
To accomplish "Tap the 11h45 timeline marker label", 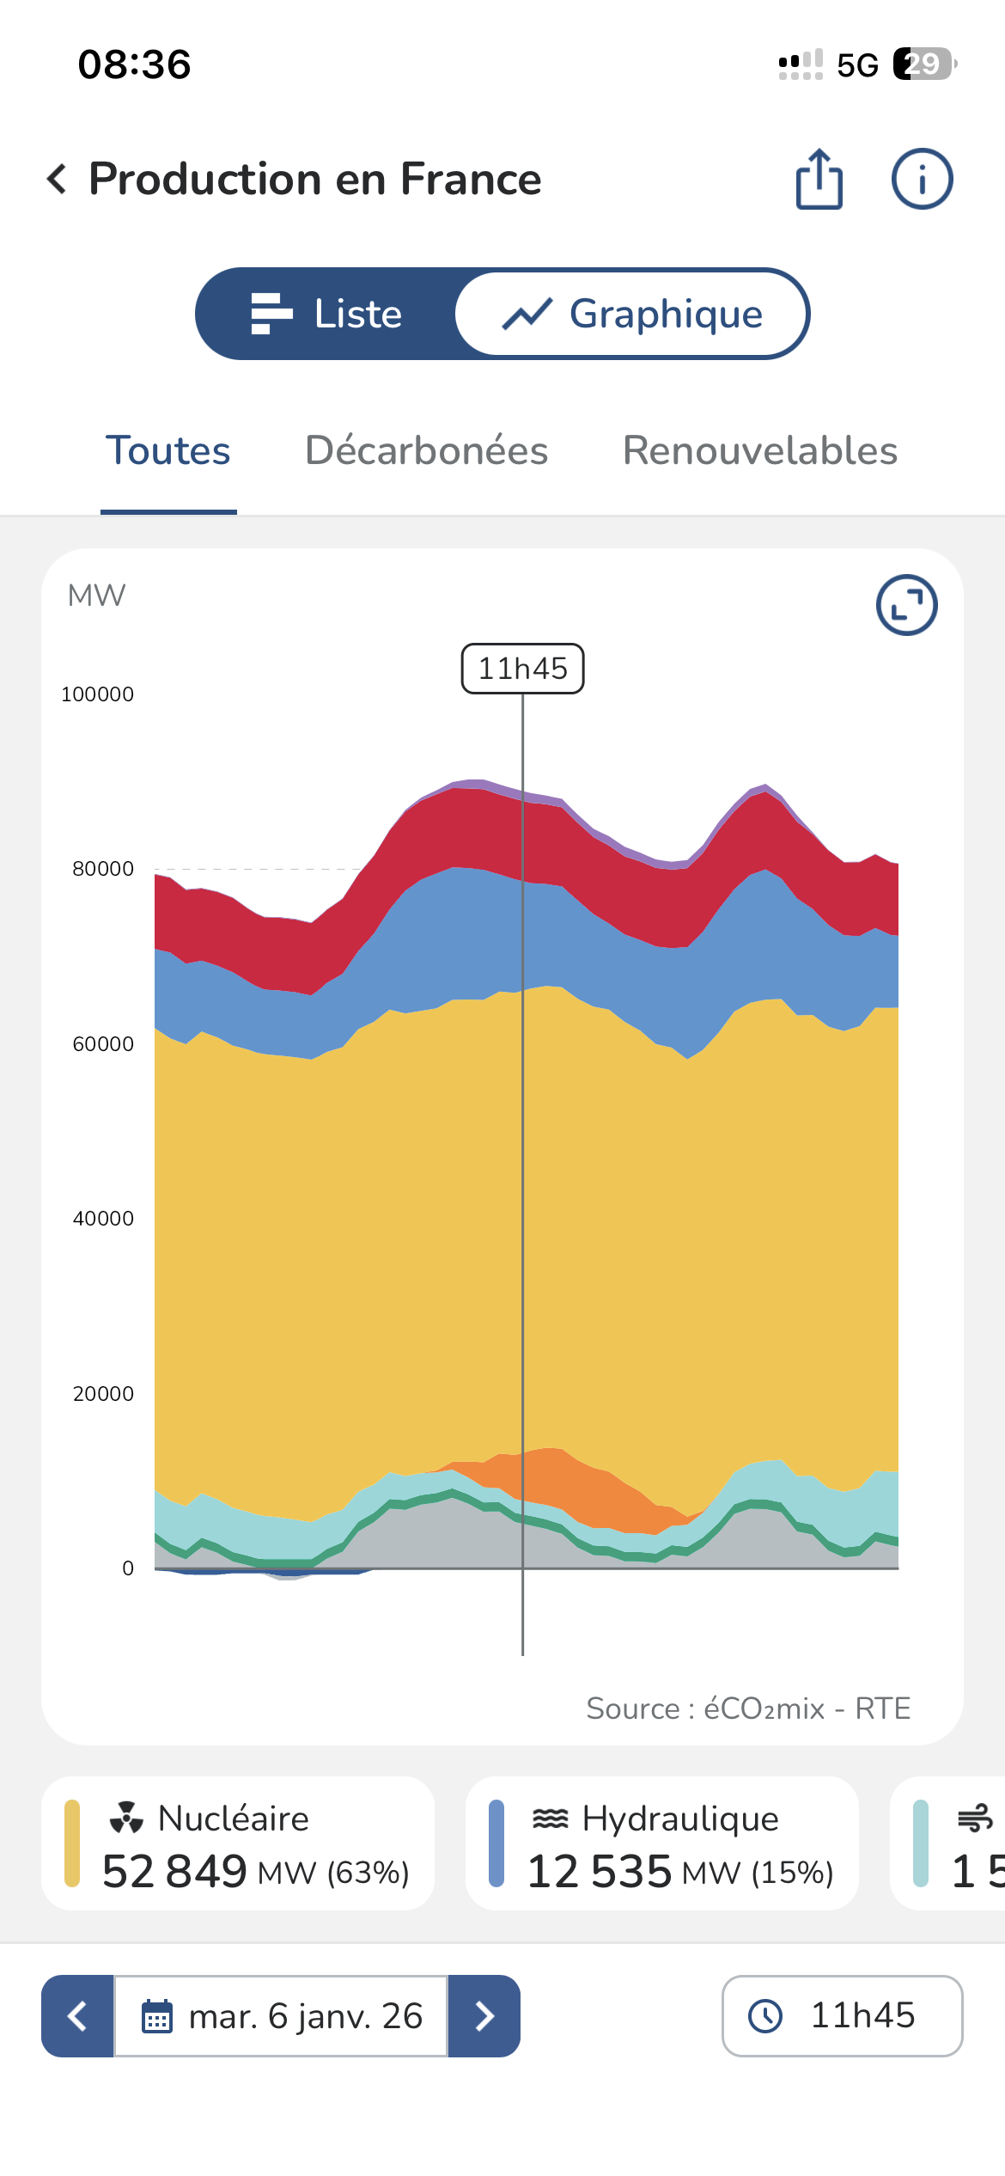I will [522, 669].
